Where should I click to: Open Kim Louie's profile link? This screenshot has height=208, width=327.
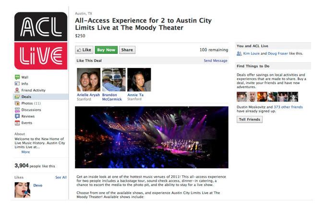point(251,54)
